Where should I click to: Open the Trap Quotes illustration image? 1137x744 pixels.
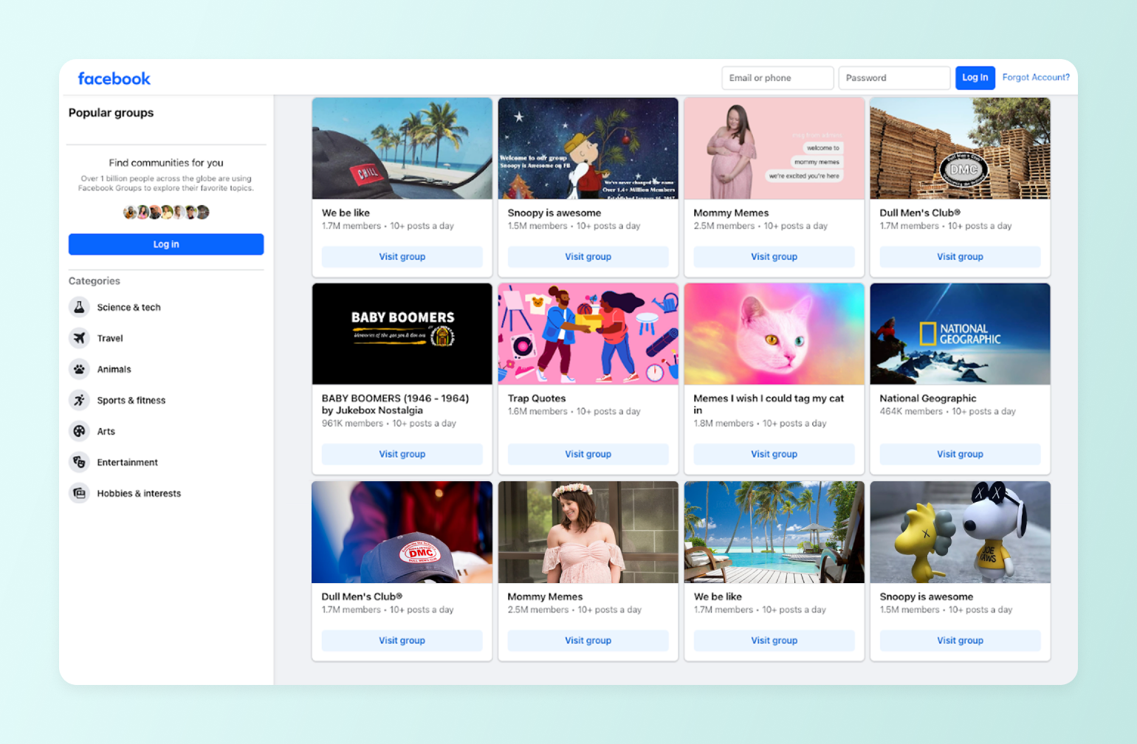click(588, 334)
